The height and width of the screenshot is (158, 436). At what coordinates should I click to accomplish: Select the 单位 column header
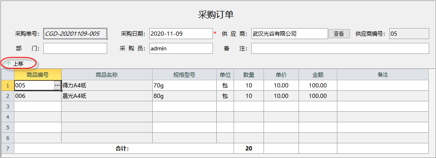pos(225,74)
